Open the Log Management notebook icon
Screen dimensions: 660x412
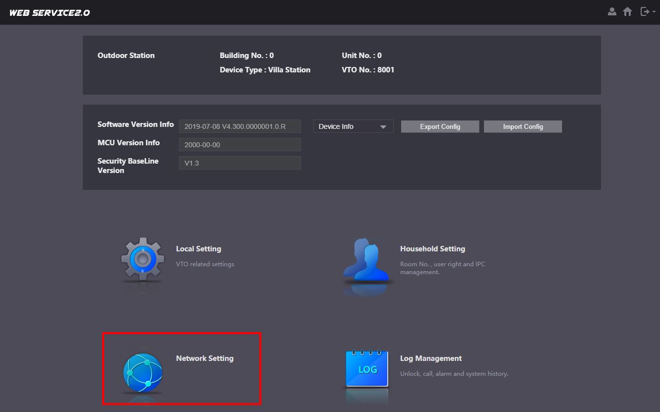pos(367,368)
